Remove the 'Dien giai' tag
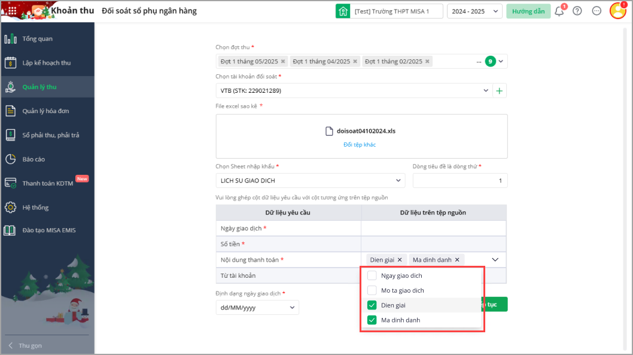Image resolution: width=633 pixels, height=355 pixels. [400, 260]
